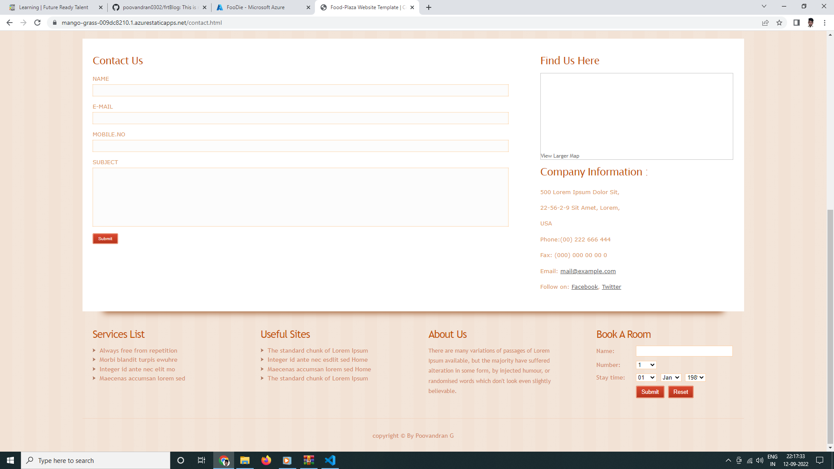This screenshot has width=834, height=469.
Task: Submit the Contact Us form
Action: (x=105, y=238)
